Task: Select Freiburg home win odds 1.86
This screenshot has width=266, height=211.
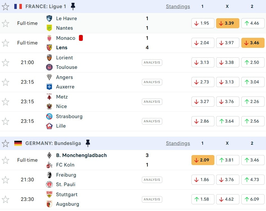Action: (203, 180)
